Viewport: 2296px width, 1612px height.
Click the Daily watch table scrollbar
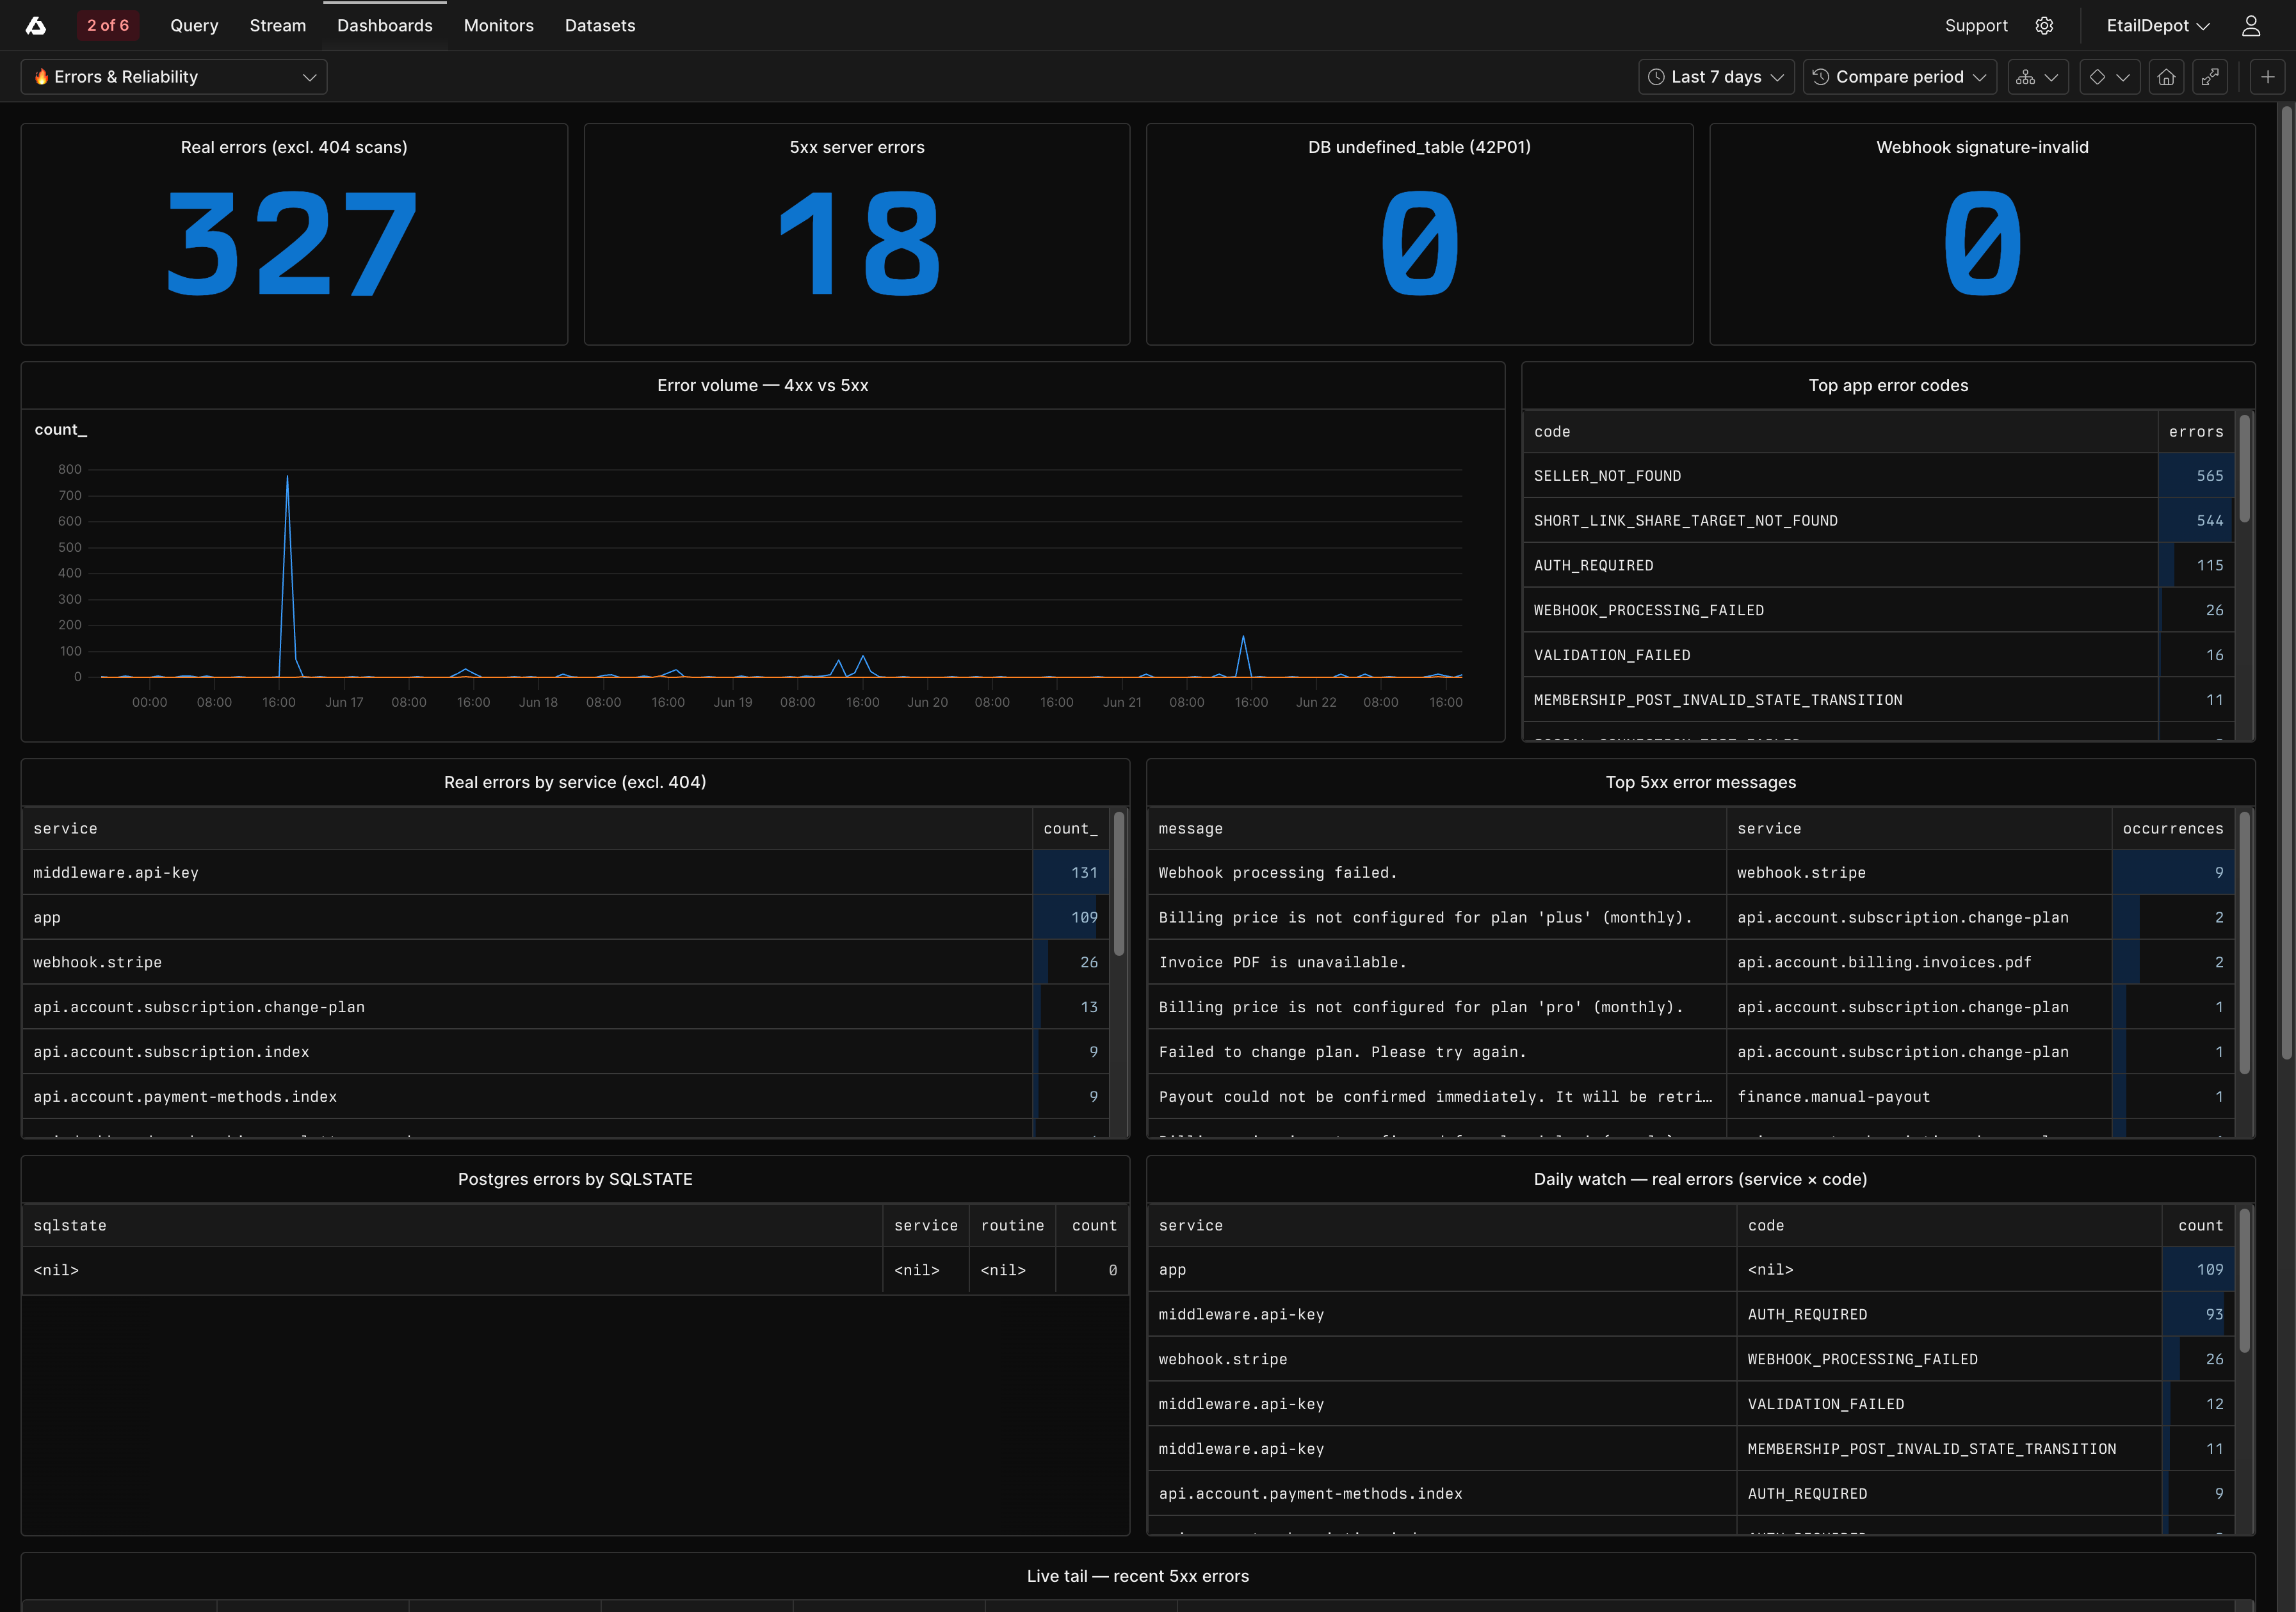(2244, 1280)
